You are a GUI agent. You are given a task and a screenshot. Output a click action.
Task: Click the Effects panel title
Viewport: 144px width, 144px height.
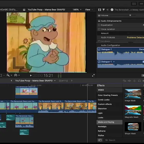(101, 85)
